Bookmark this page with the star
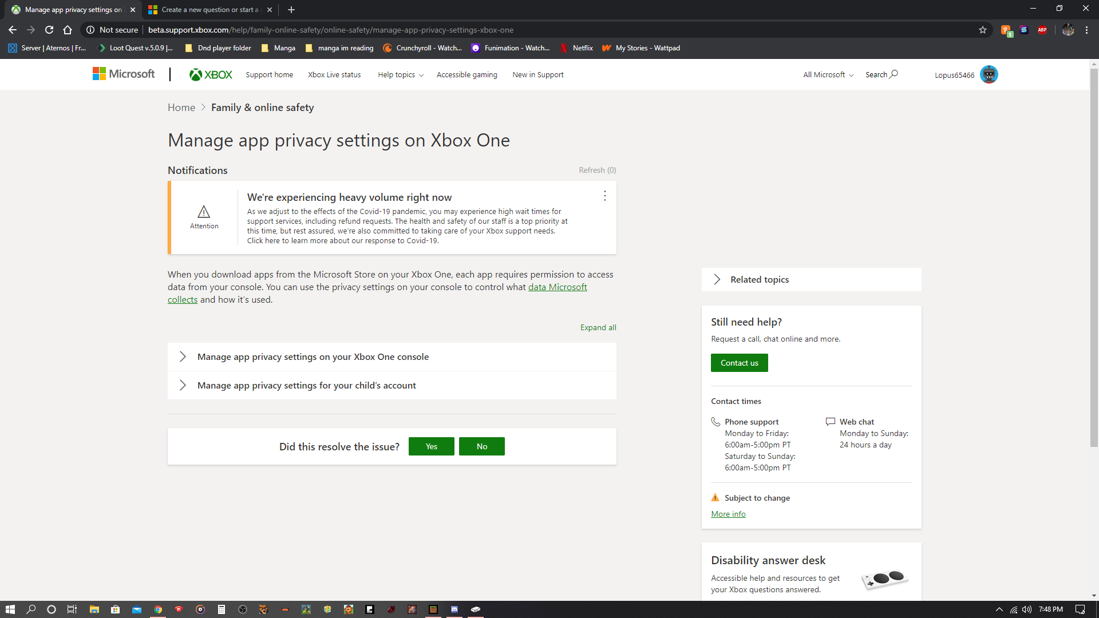 click(x=983, y=30)
